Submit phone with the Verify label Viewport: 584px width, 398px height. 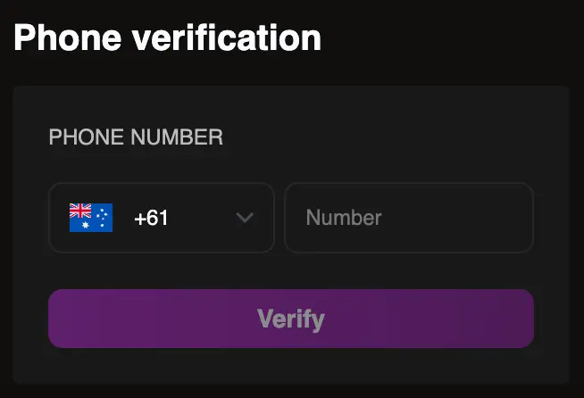pos(291,319)
